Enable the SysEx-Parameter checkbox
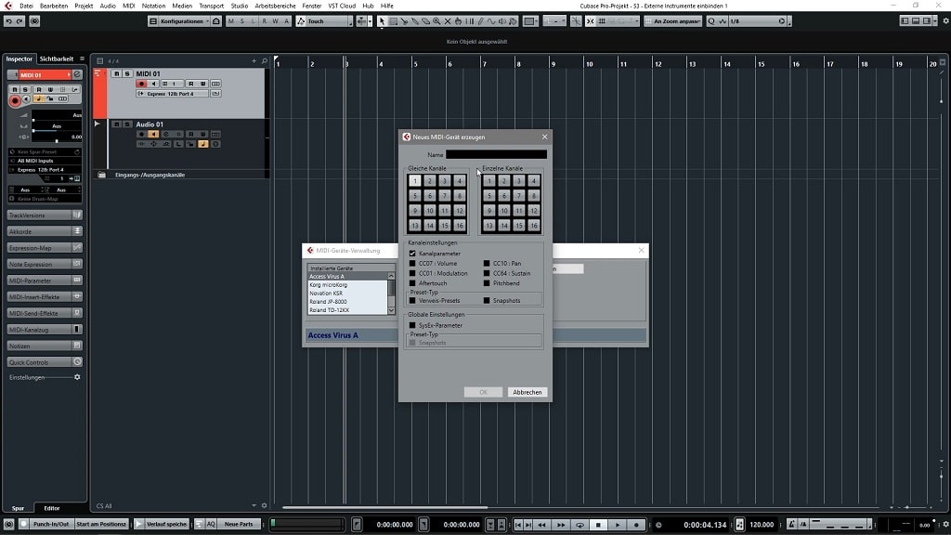Viewport: 951px width, 535px height. 412,325
